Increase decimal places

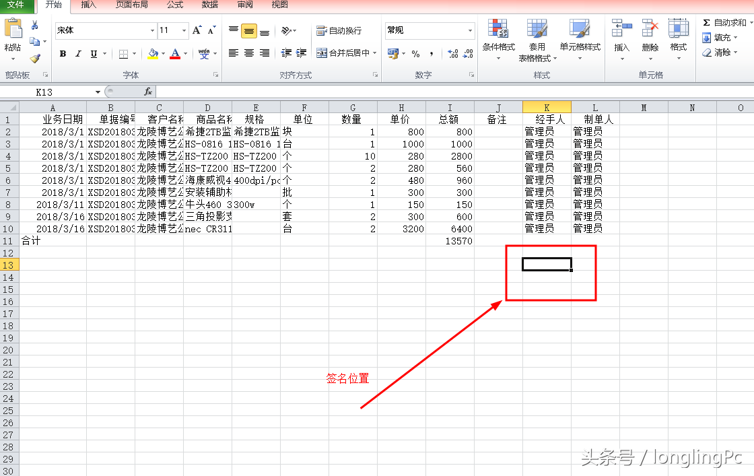coord(452,53)
